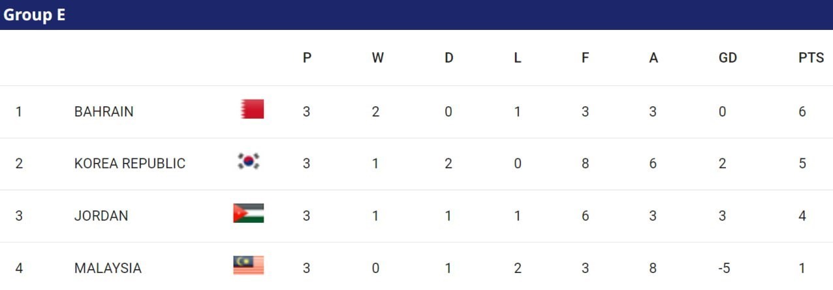Select the JORDAN team name
This screenshot has height=290, width=833.
101,216
